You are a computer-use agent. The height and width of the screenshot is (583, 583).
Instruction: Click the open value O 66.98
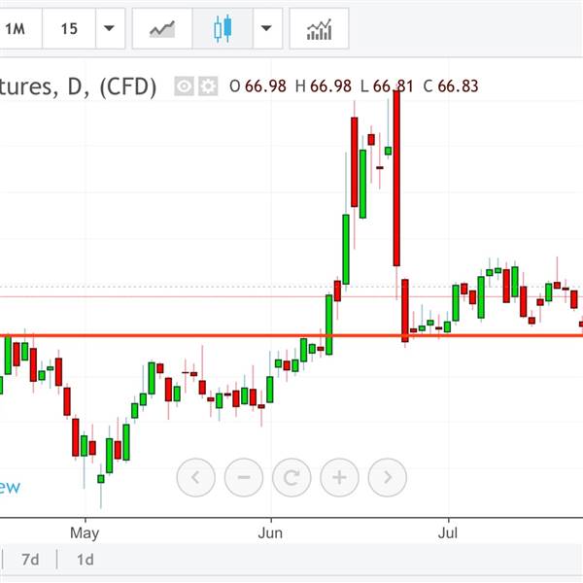click(x=258, y=86)
